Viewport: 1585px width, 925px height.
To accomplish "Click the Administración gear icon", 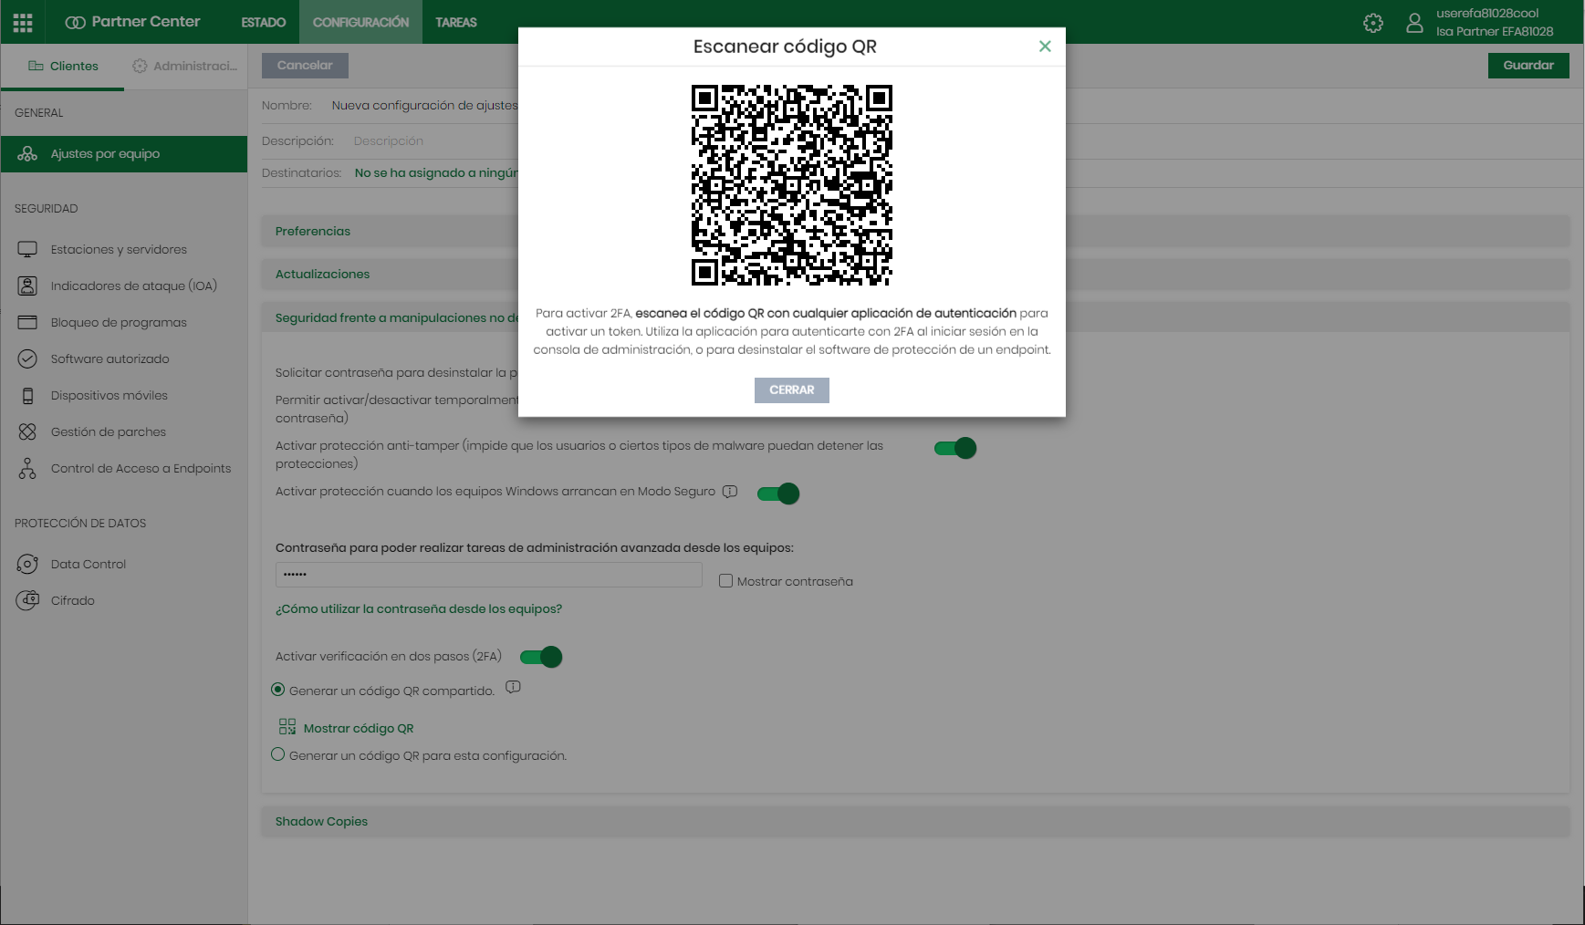I will click(x=140, y=66).
